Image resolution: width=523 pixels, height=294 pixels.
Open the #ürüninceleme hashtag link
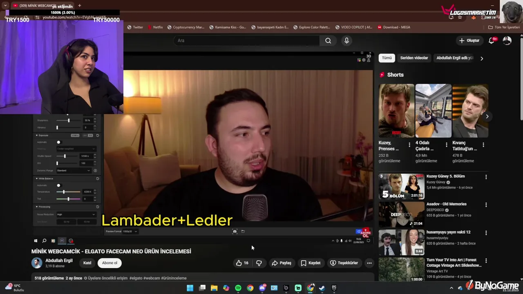(174, 278)
